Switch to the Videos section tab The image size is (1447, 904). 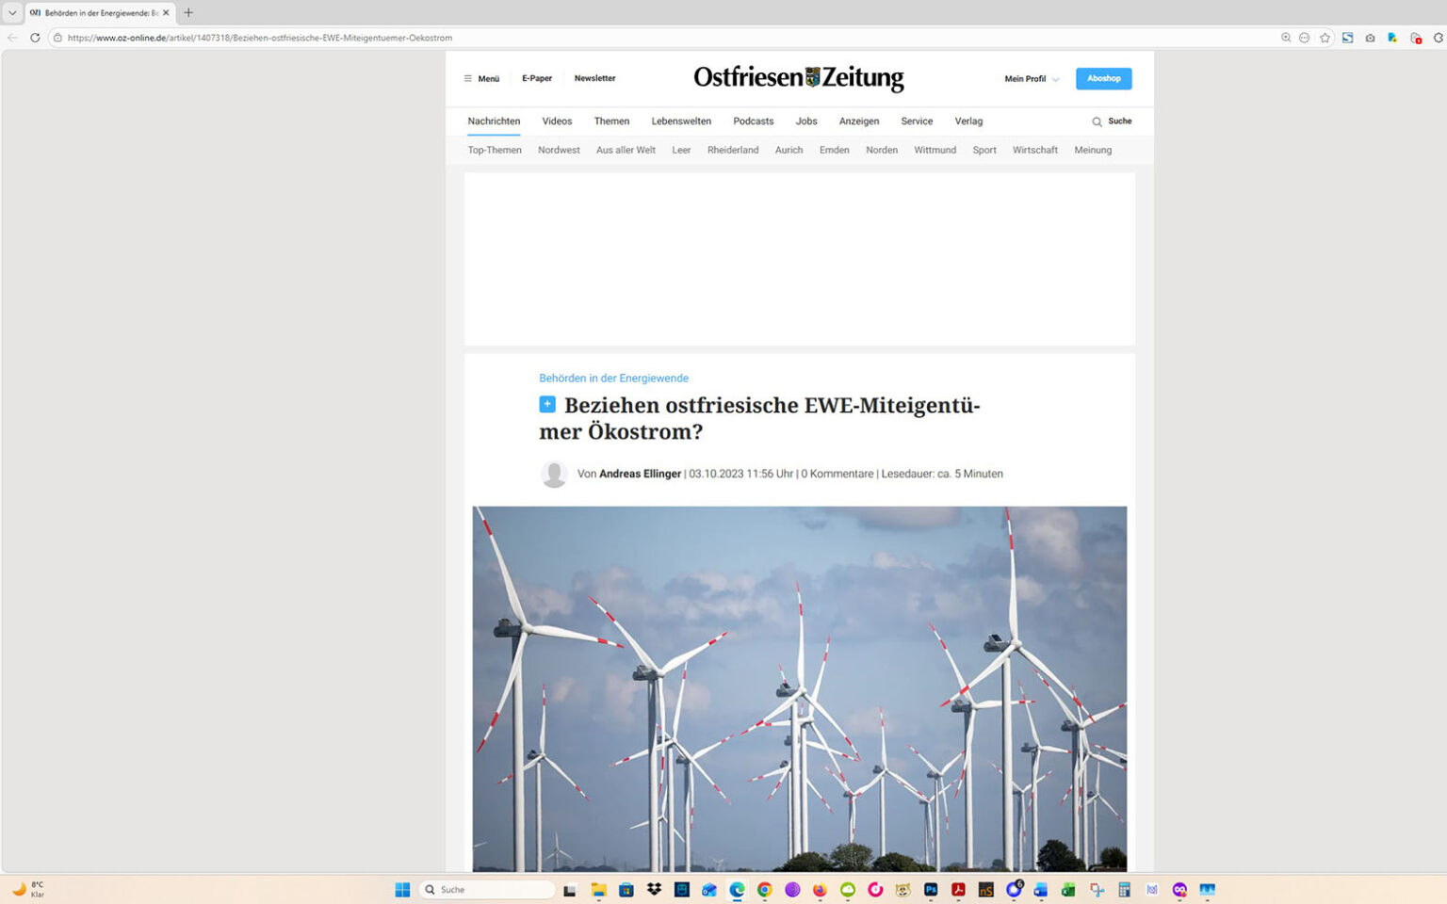(557, 121)
